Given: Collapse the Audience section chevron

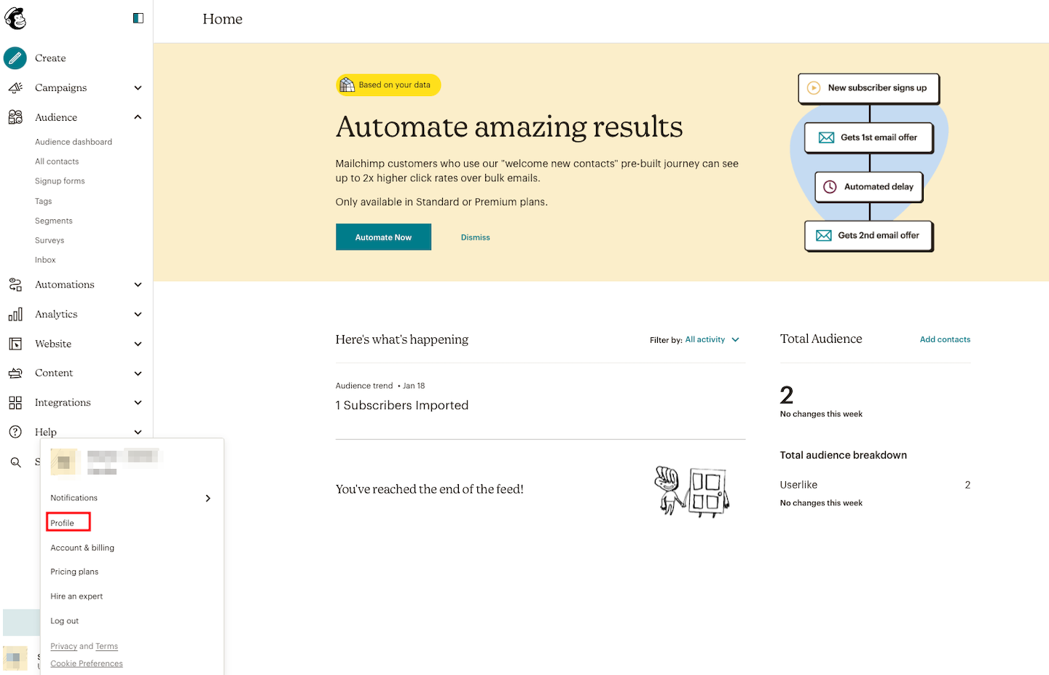Looking at the screenshot, I should [138, 117].
